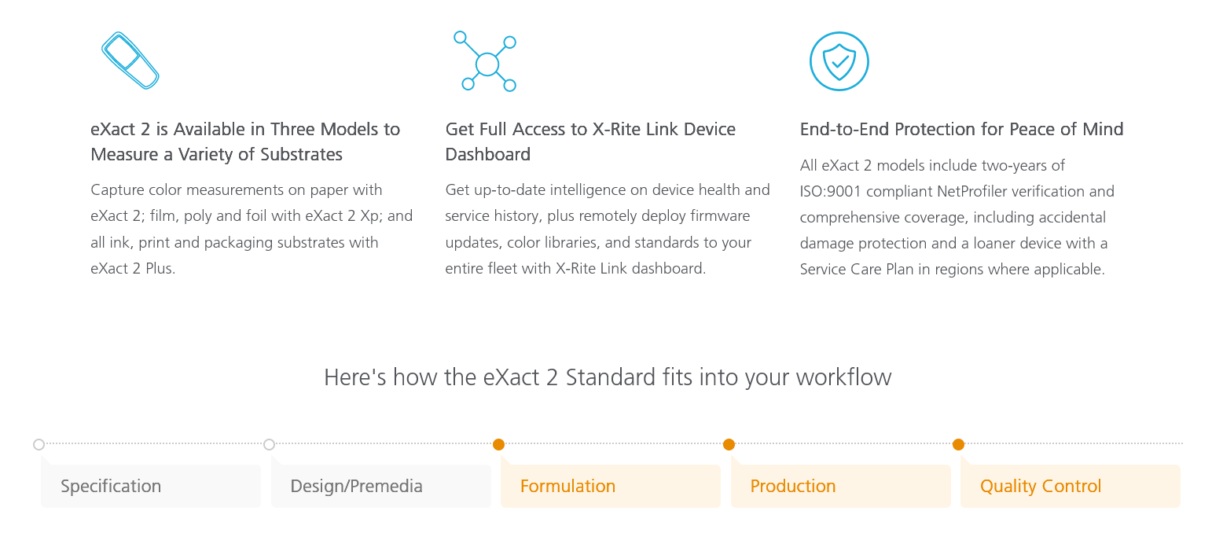
Task: Click the eXact 2 handheld device icon
Action: pos(130,61)
